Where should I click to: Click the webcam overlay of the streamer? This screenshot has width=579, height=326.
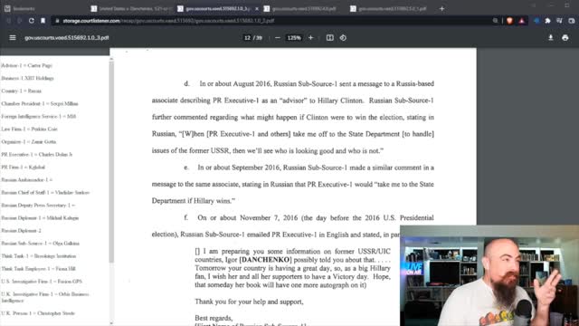[x=489, y=275]
